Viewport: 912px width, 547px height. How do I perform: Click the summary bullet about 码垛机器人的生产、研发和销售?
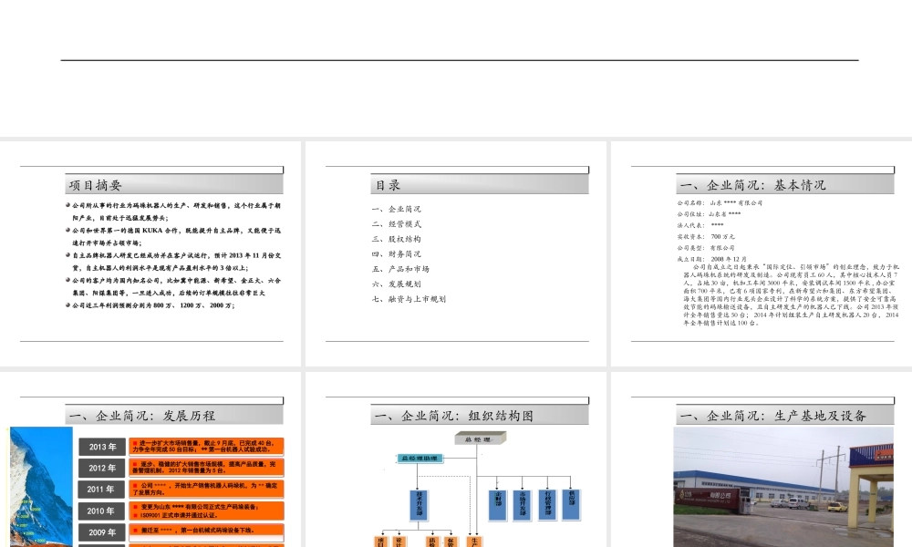[173, 212]
